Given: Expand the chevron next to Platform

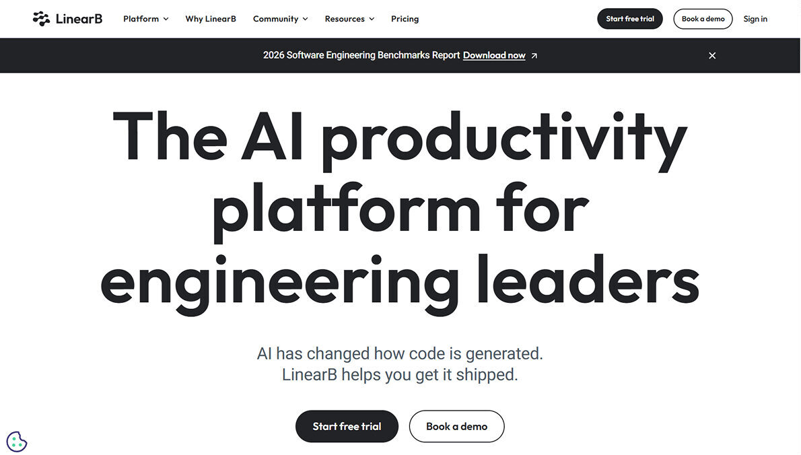Looking at the screenshot, I should click(x=166, y=19).
